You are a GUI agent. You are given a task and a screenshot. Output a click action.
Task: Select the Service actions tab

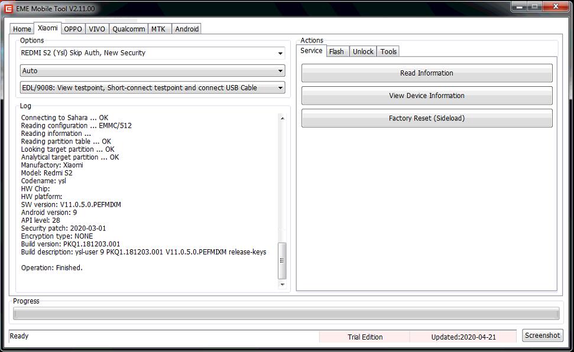click(311, 50)
